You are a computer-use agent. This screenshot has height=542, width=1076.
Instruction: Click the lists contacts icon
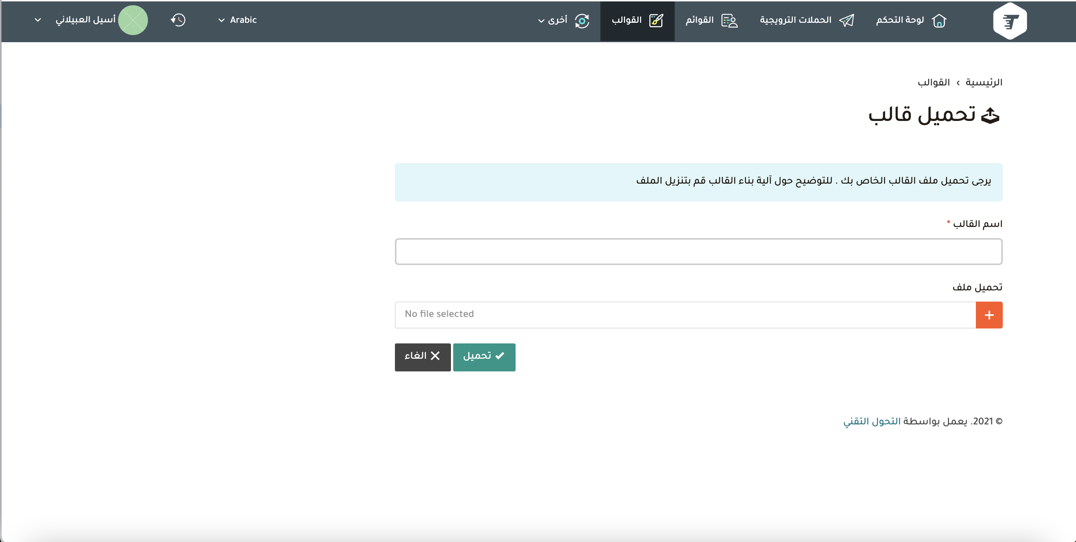pos(729,21)
